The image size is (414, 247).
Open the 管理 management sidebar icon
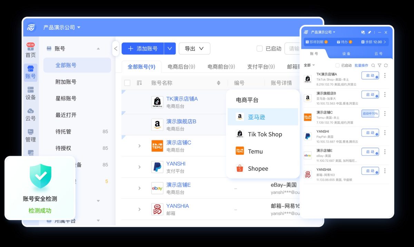tap(31, 135)
